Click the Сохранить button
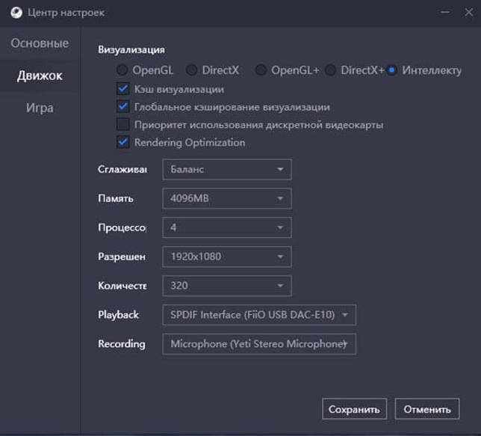481x436 pixels. click(354, 409)
